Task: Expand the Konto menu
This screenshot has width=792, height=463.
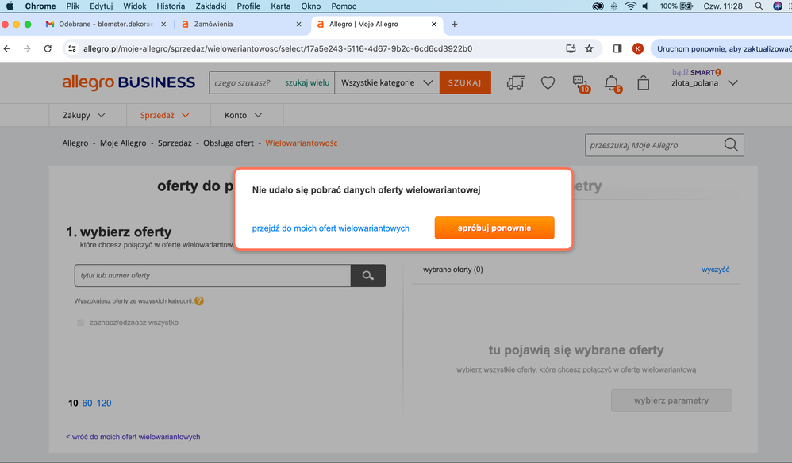Action: click(x=244, y=115)
